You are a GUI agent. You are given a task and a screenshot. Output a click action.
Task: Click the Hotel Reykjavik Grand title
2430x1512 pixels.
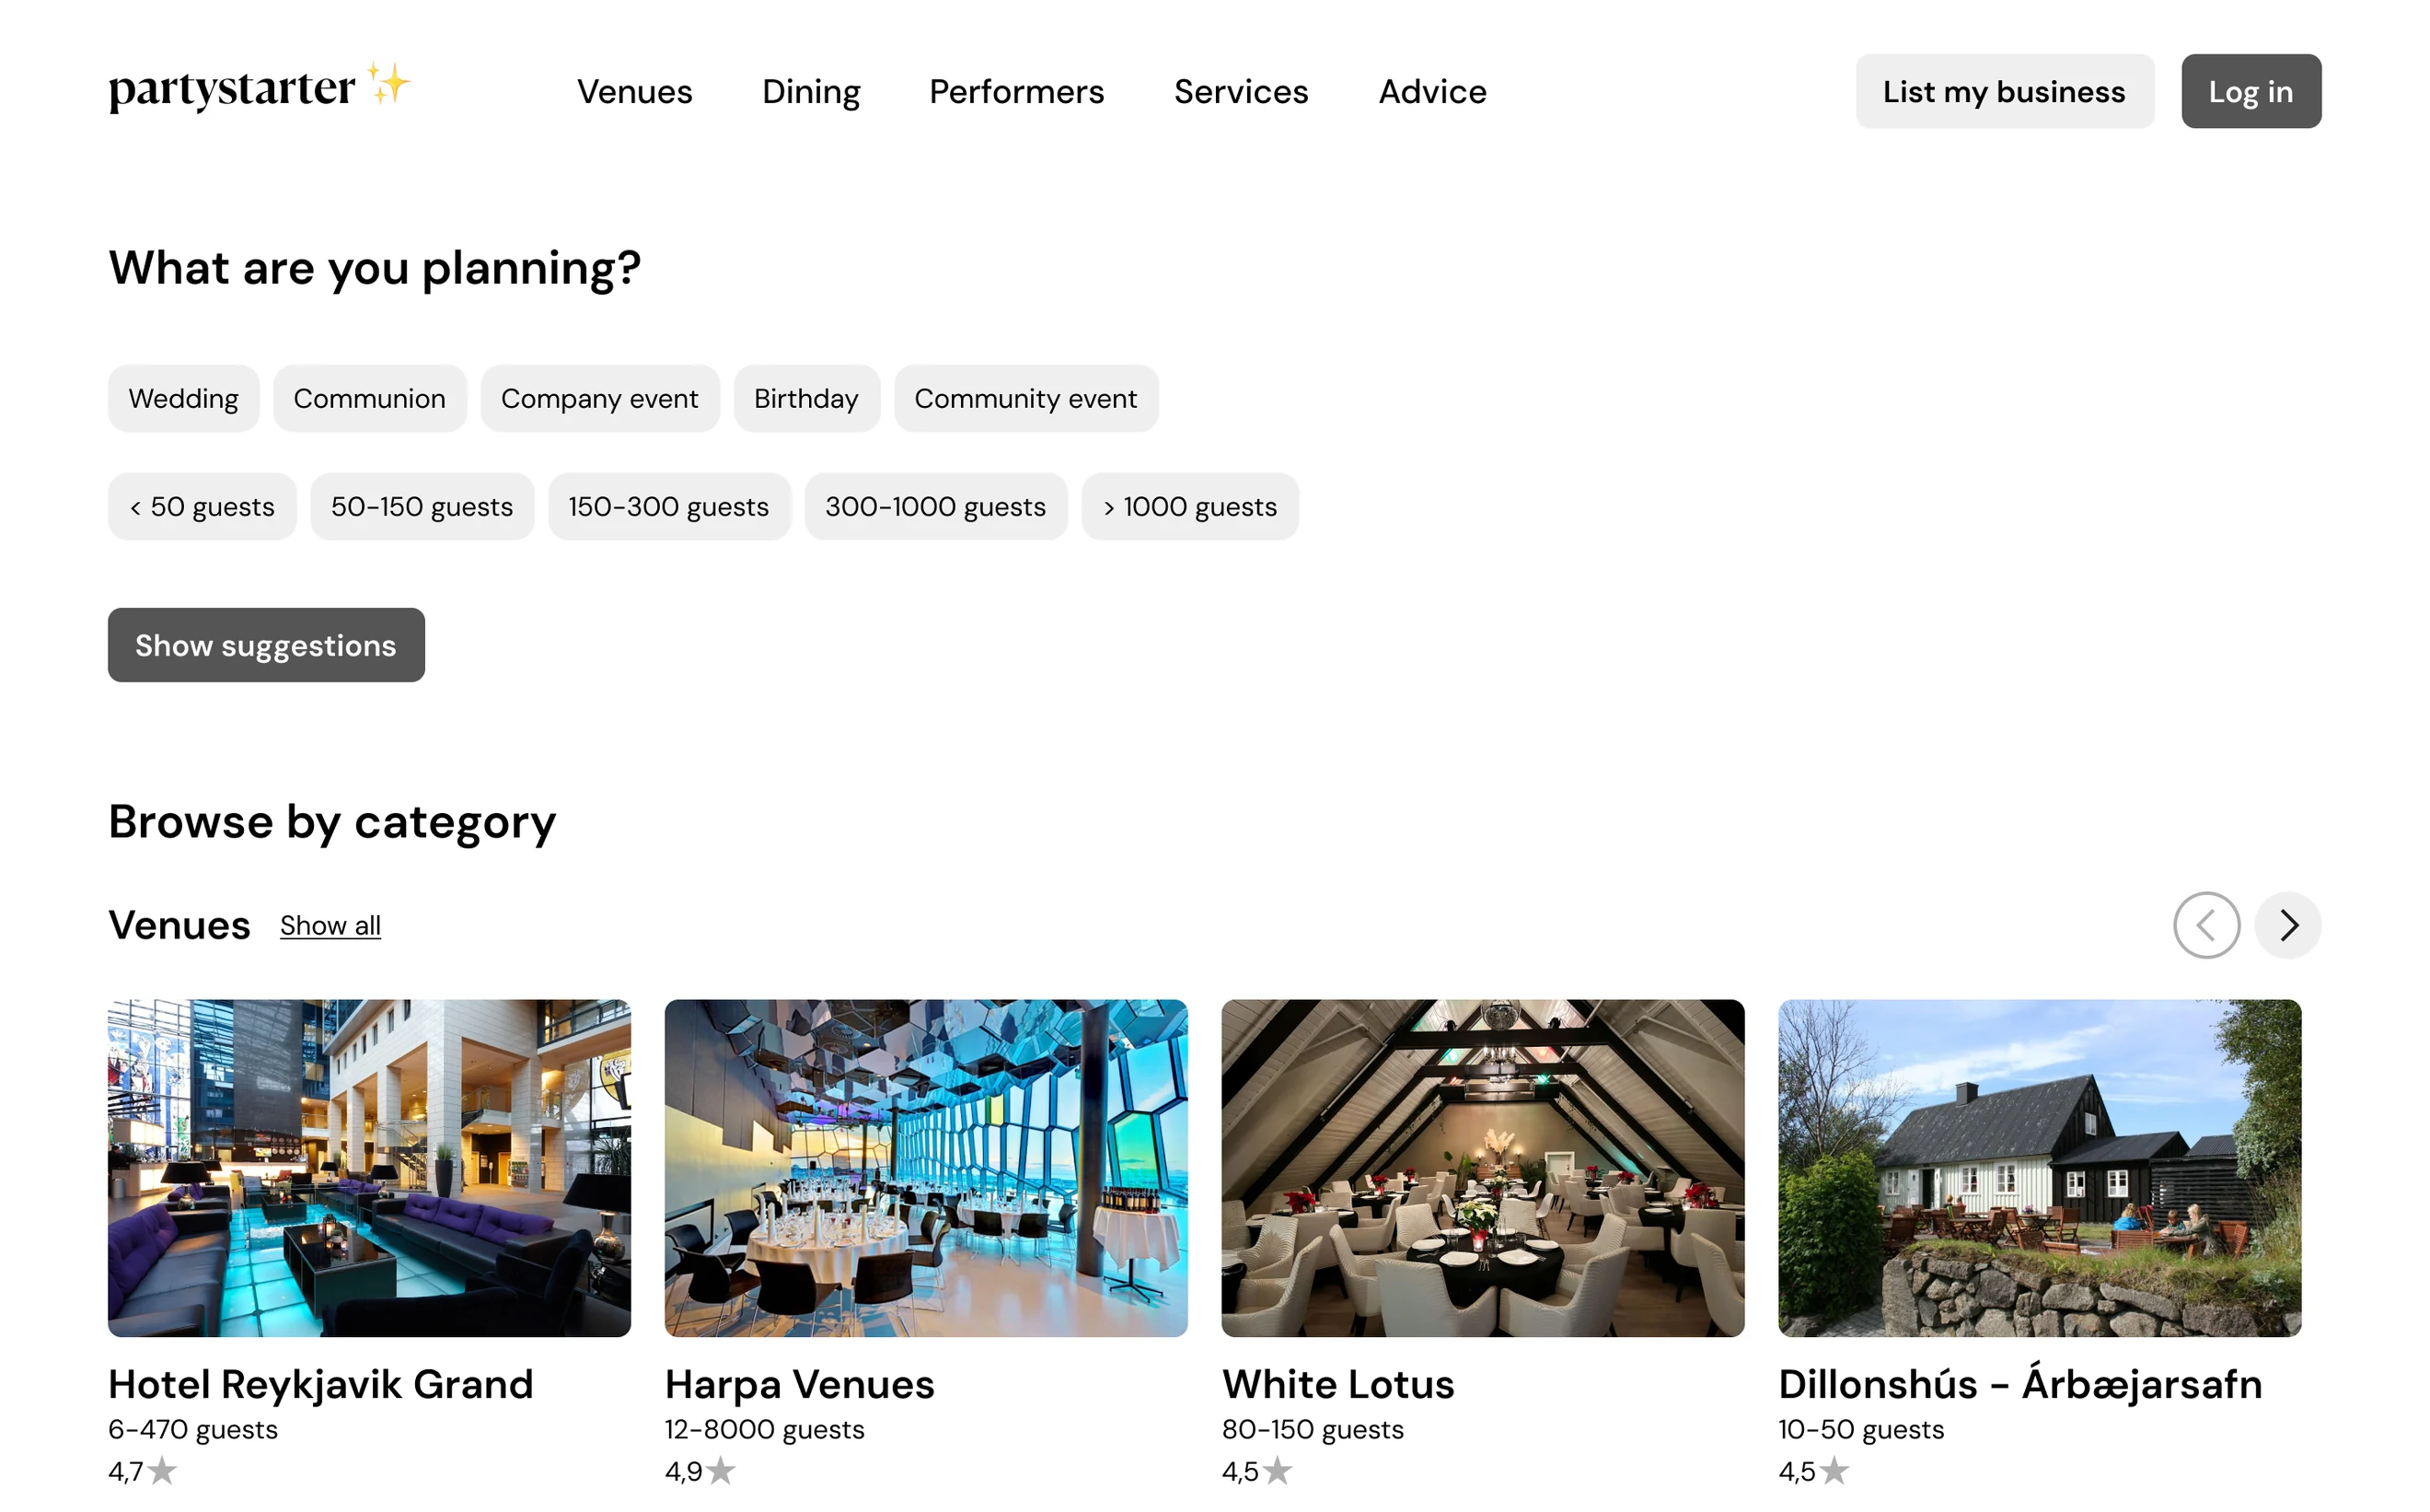pyautogui.click(x=321, y=1385)
